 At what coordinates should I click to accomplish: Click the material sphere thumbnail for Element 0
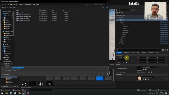click(139, 78)
